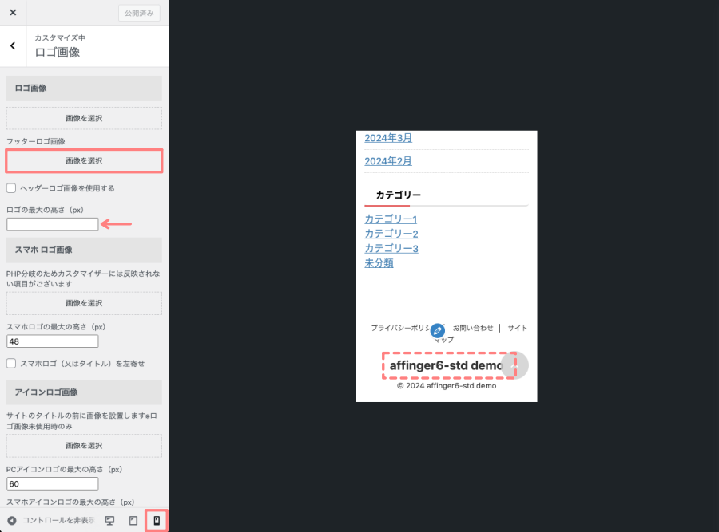
Task: Click 画像を選択 under ロゴ画像 heading
Action: (x=84, y=118)
